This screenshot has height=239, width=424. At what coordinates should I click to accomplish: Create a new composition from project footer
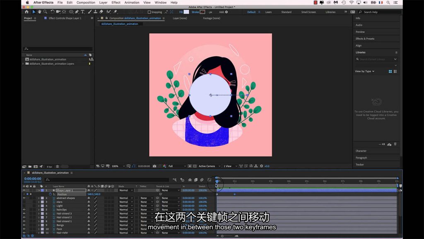coord(36,167)
